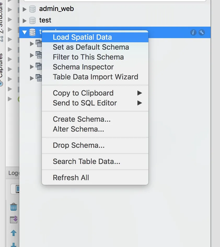This screenshot has width=220, height=247.
Task: Click the purple down-arrow window icon
Action: click(x=14, y=220)
